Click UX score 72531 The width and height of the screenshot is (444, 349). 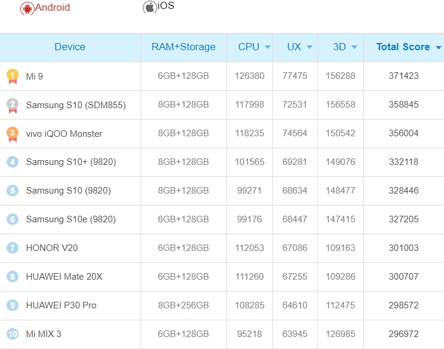point(295,104)
